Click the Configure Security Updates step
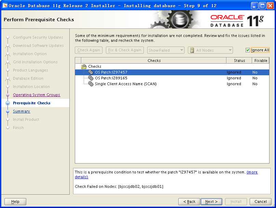Image resolution: width=276 pixels, height=208 pixels. point(38,37)
